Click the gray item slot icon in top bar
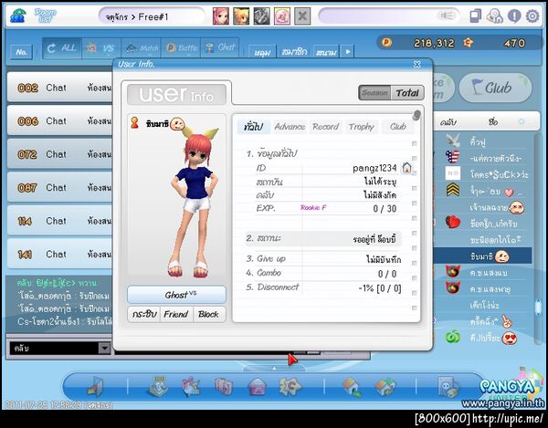Screen dimensions: 548x428 click(261, 16)
